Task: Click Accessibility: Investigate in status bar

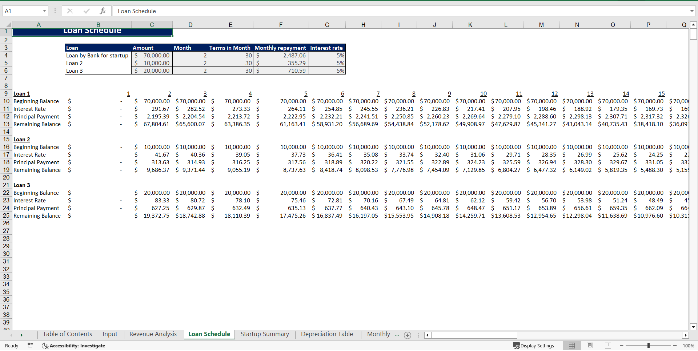Action: tap(73, 346)
